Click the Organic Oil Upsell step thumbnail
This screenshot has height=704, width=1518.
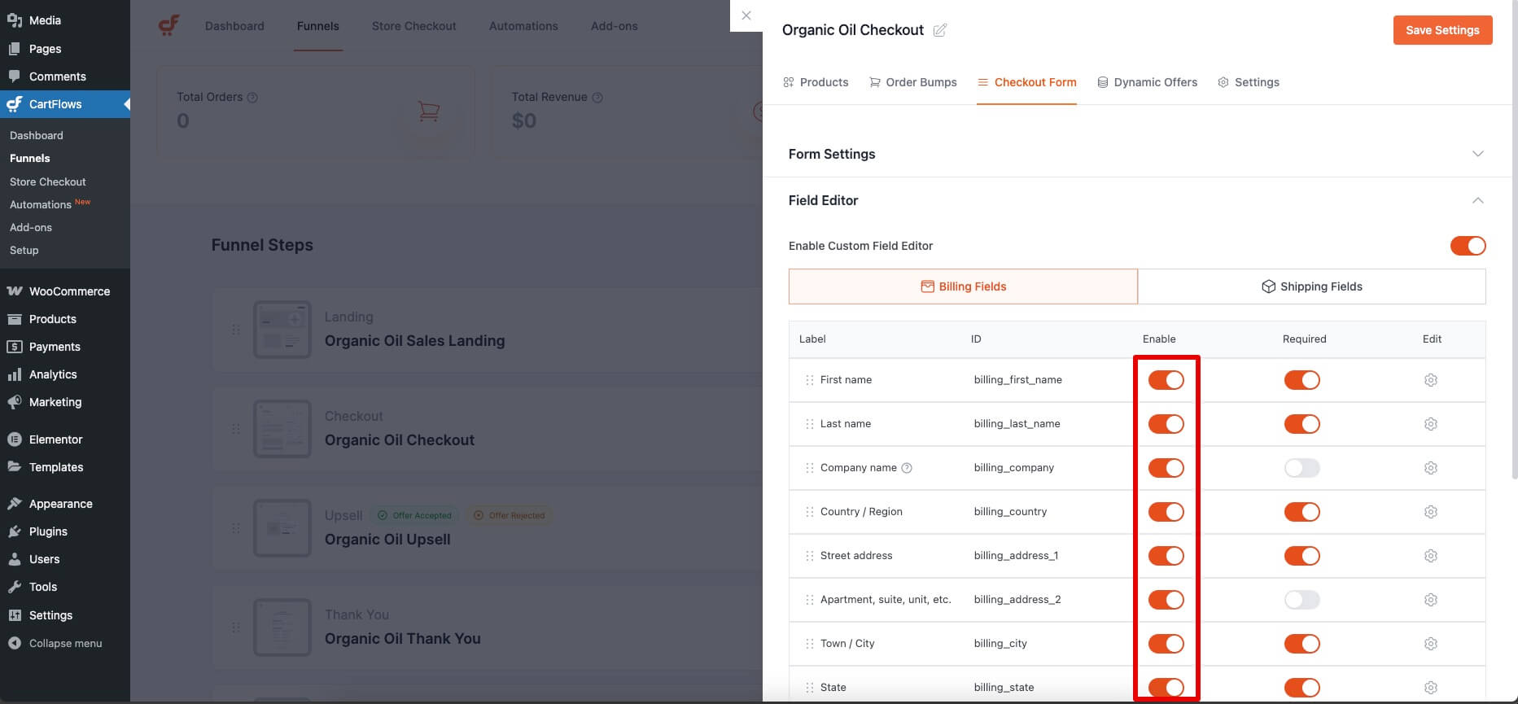click(x=282, y=528)
